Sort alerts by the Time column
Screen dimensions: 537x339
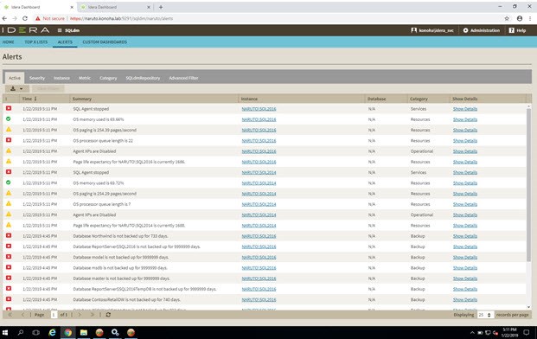pos(29,99)
